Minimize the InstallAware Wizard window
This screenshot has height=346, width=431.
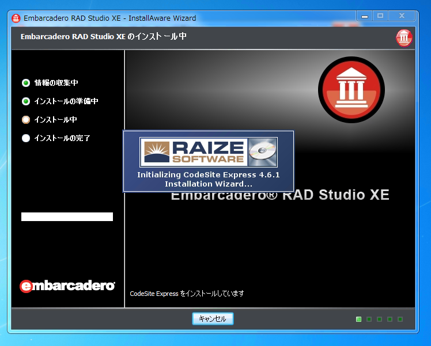click(x=365, y=16)
